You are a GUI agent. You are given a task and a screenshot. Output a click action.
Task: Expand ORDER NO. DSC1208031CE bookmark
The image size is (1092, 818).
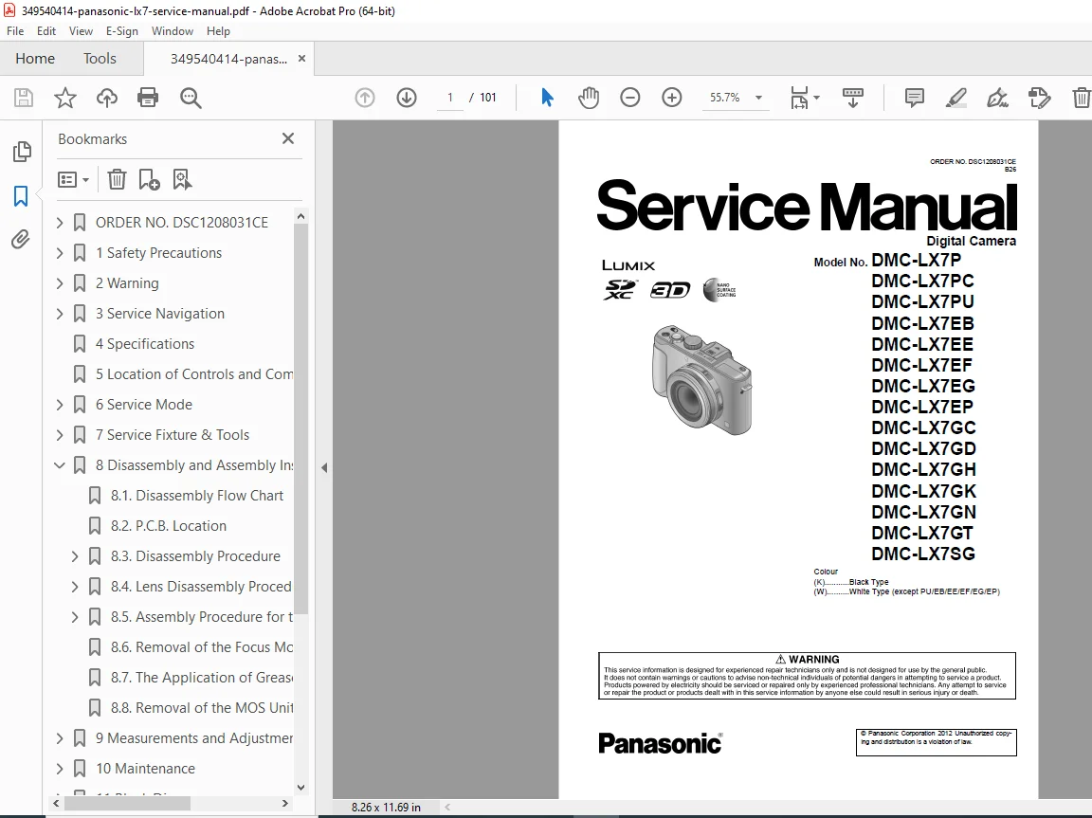[x=60, y=223]
